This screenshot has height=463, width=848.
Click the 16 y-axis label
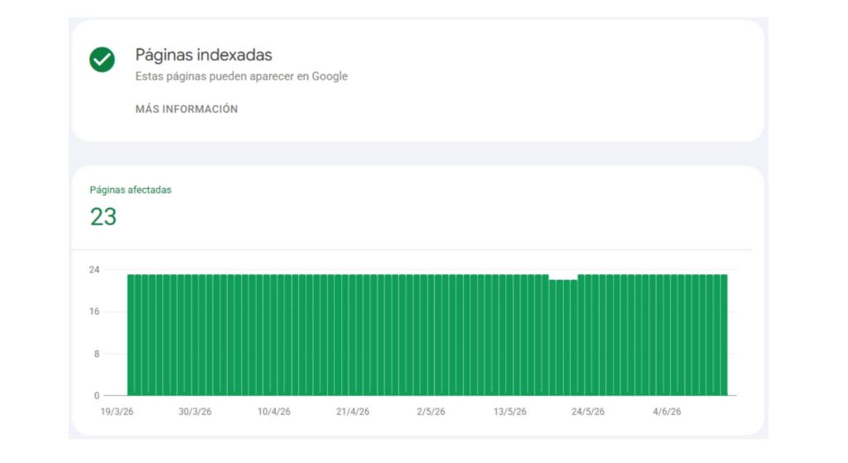tap(94, 311)
